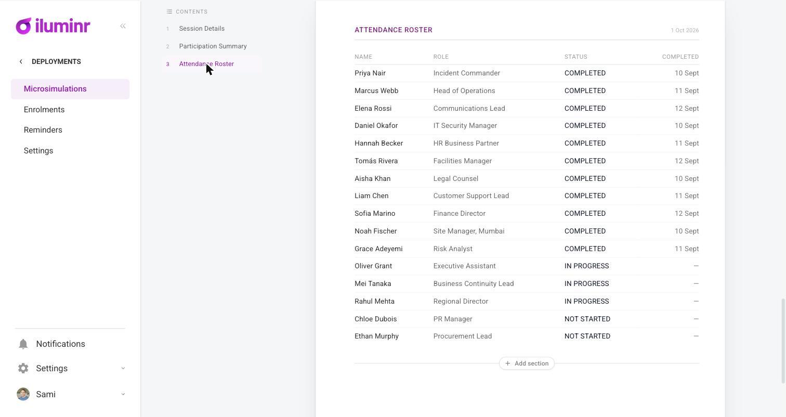
Task: Click Grace Adeyemi's name
Action: (378, 249)
